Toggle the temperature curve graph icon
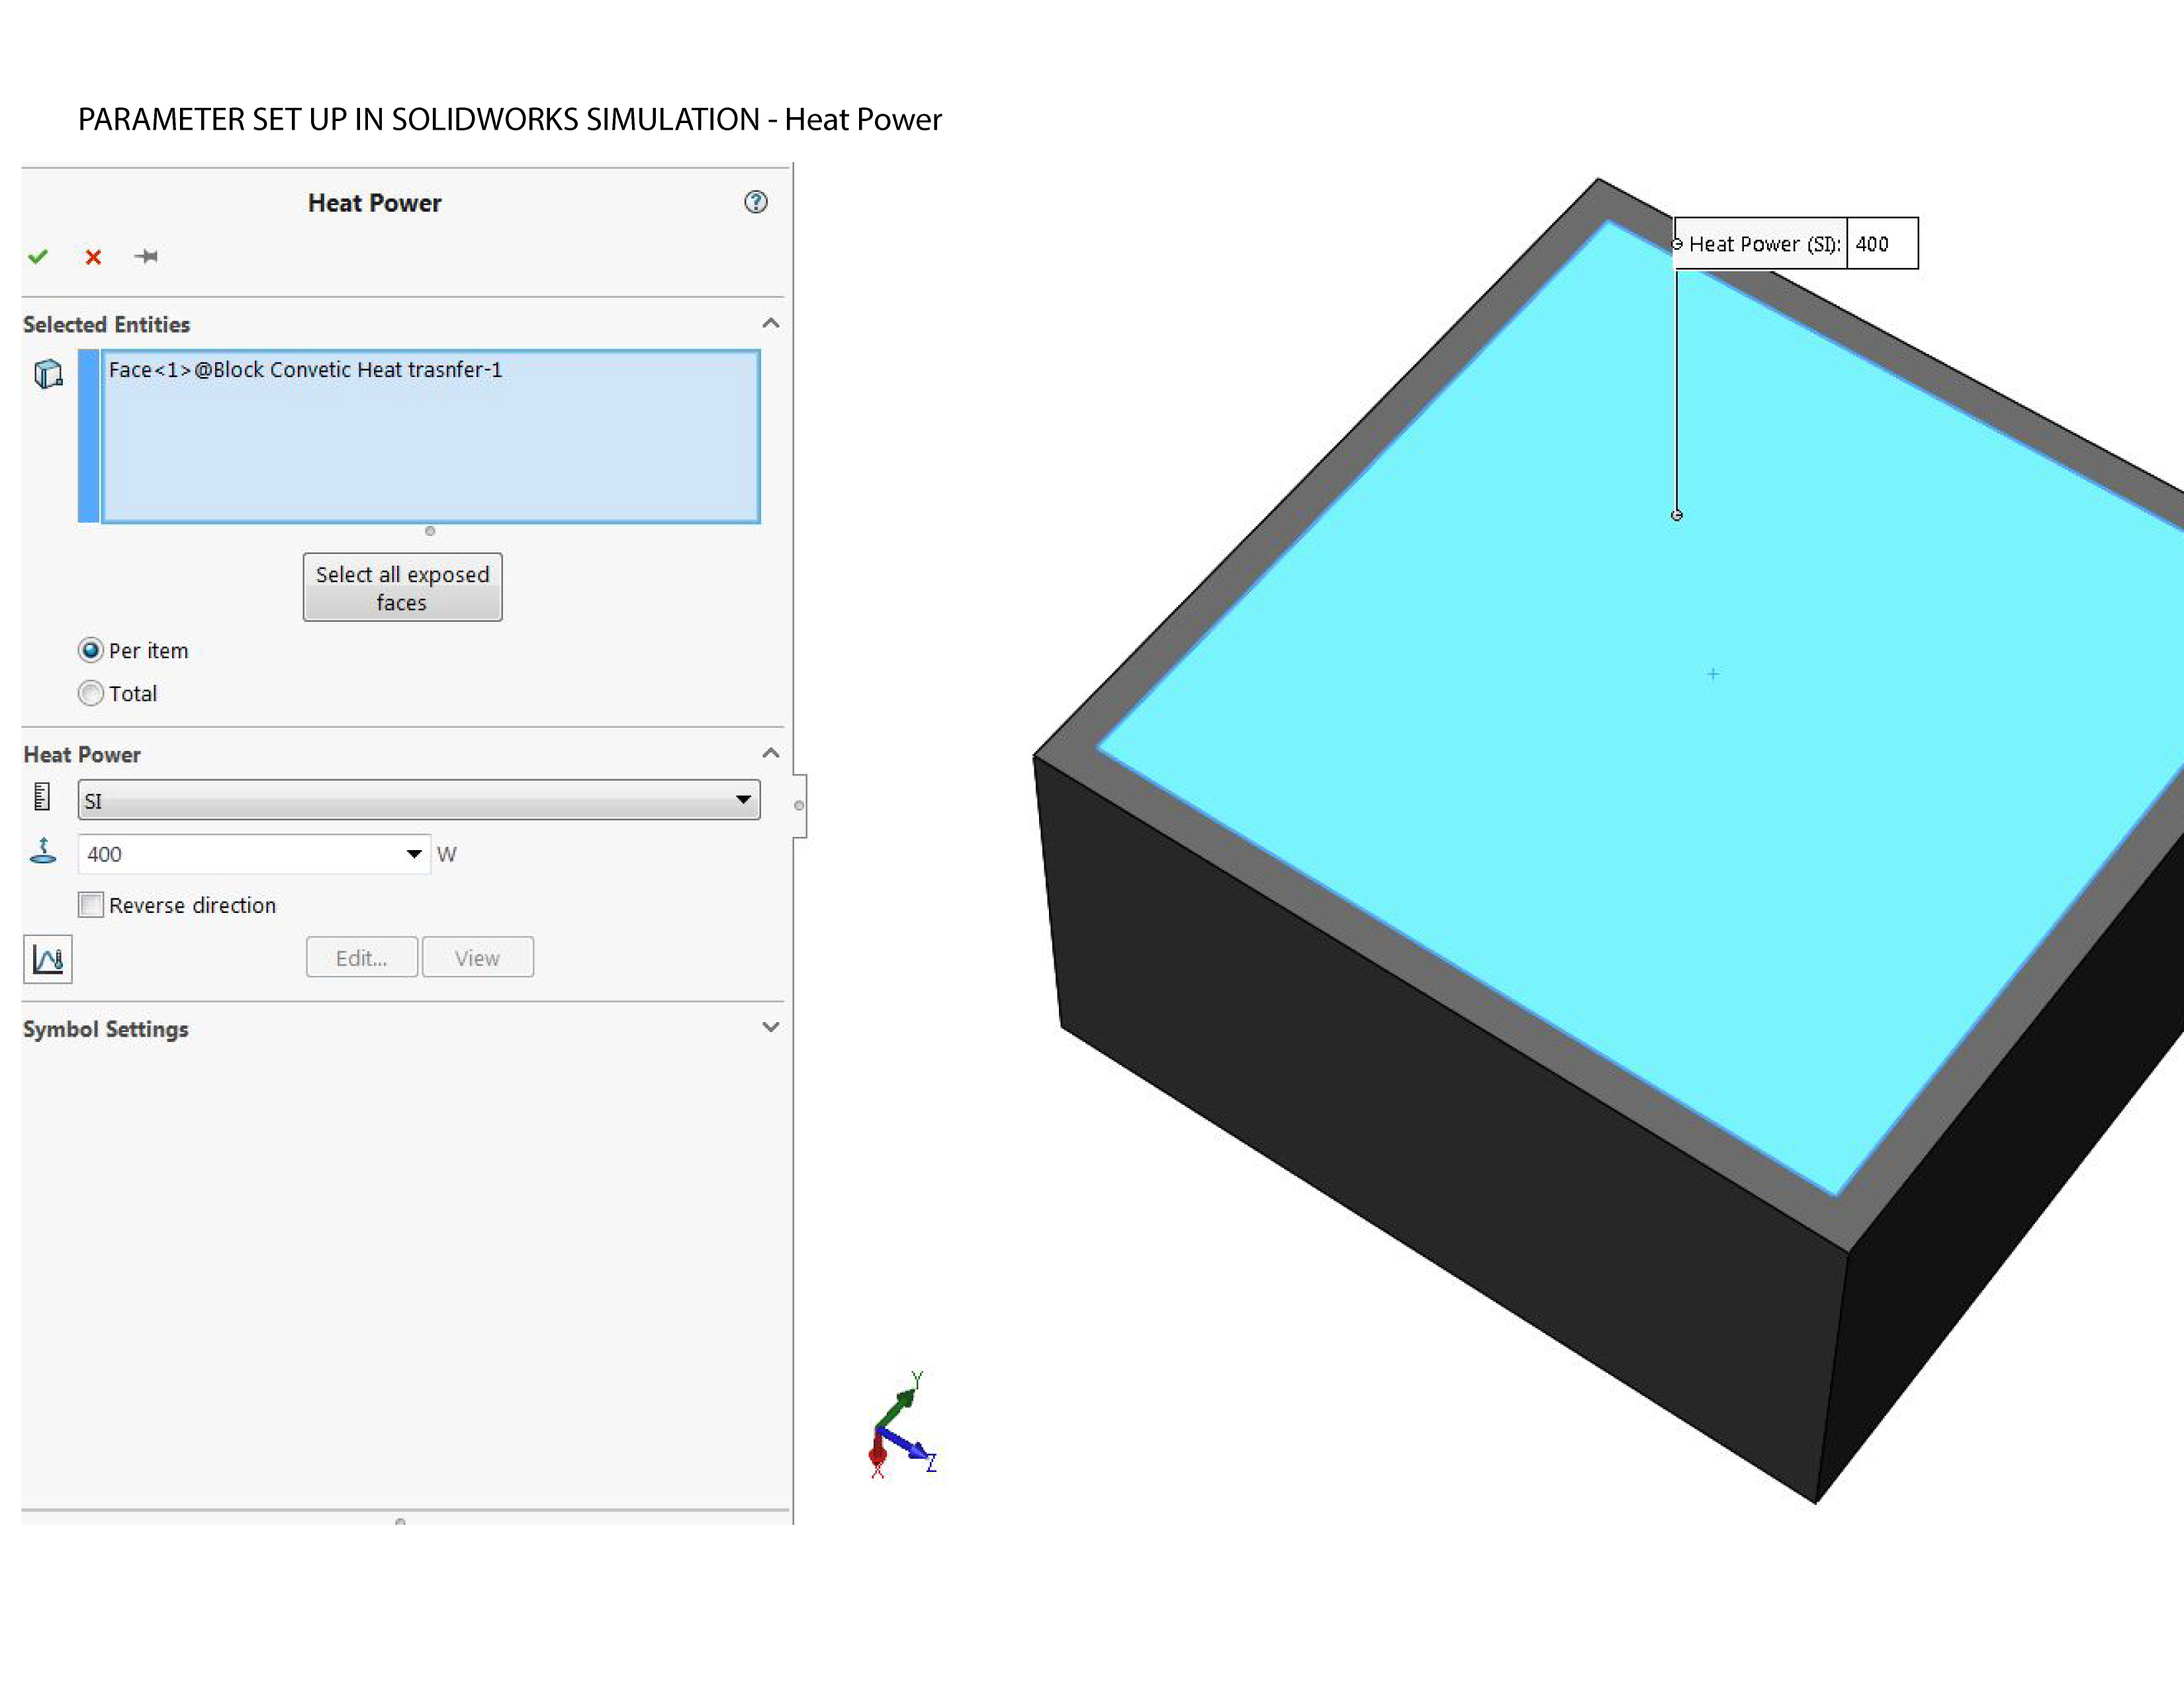 click(x=48, y=959)
